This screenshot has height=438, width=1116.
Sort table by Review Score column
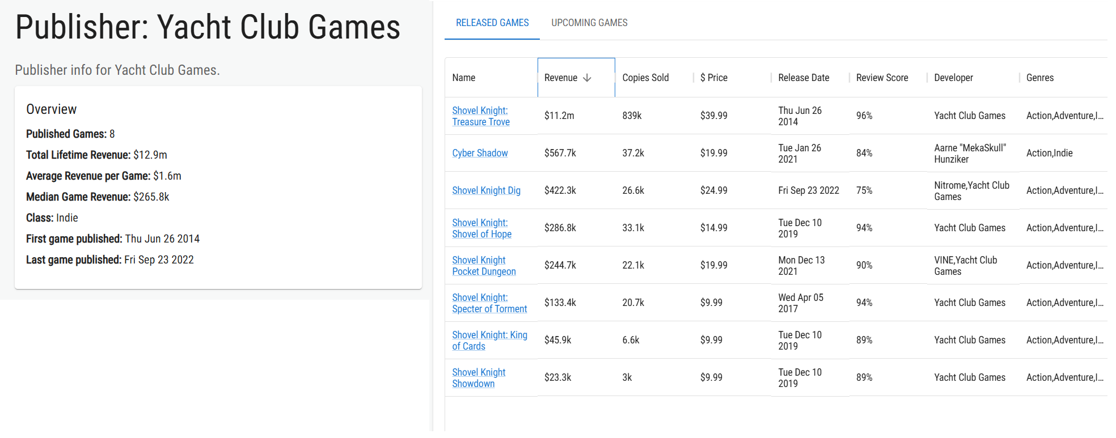[x=888, y=78]
